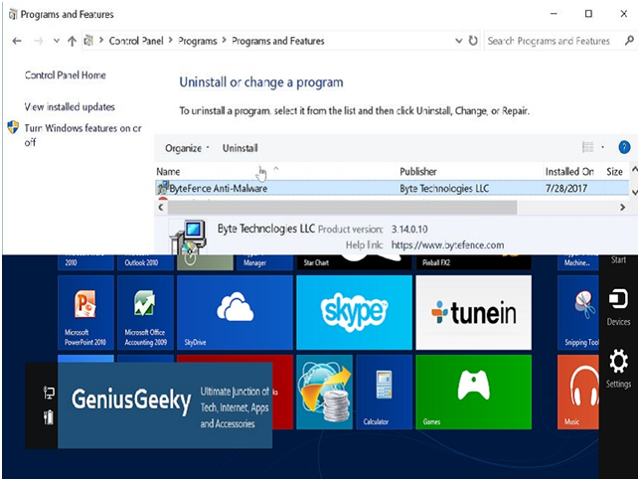The width and height of the screenshot is (640, 481).
Task: Click the network status icon in overlay
Action: click(x=49, y=393)
